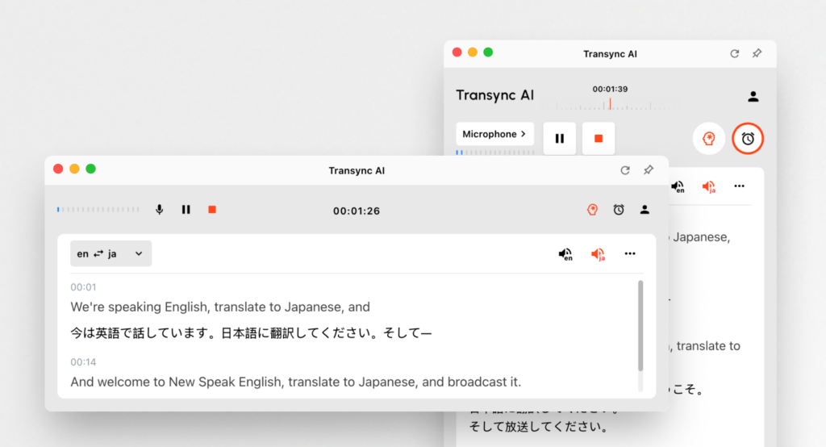Open the alarm clock timer in the front window
The image size is (826, 447).
619,210
